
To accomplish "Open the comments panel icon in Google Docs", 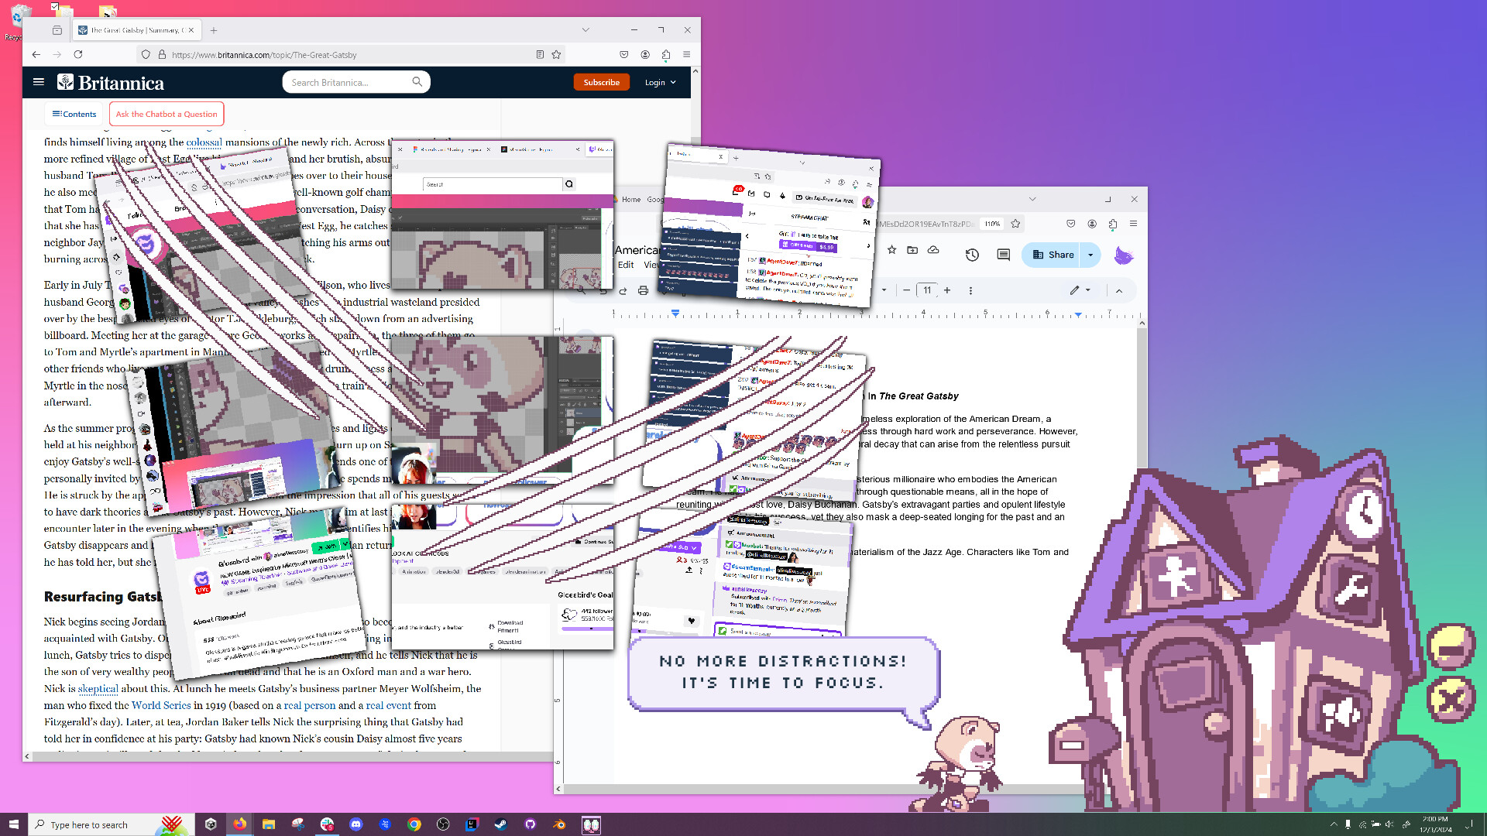I will click(x=1002, y=254).
